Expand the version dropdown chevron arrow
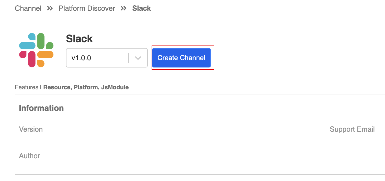 (x=138, y=58)
